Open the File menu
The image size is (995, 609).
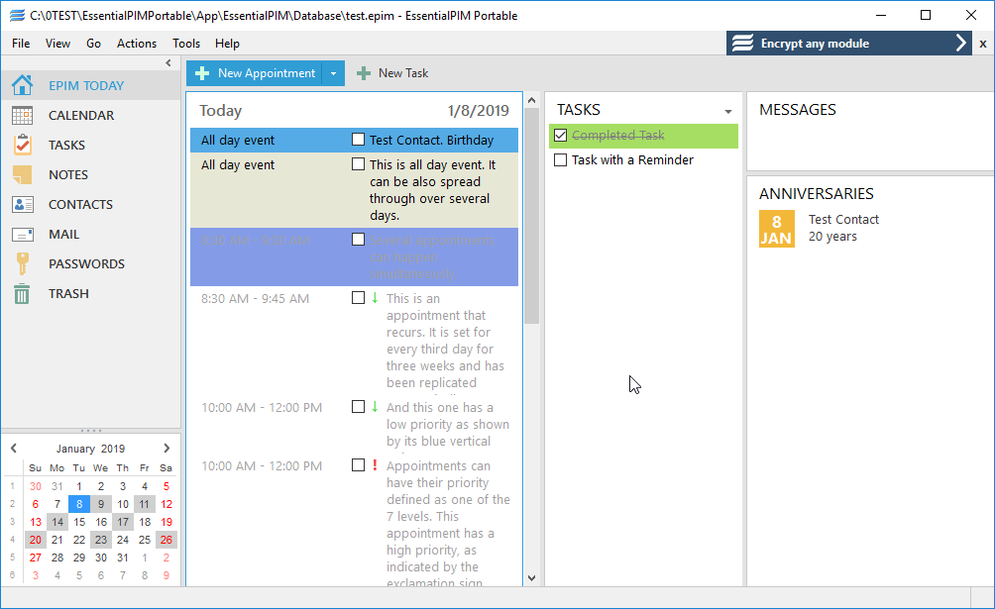21,44
